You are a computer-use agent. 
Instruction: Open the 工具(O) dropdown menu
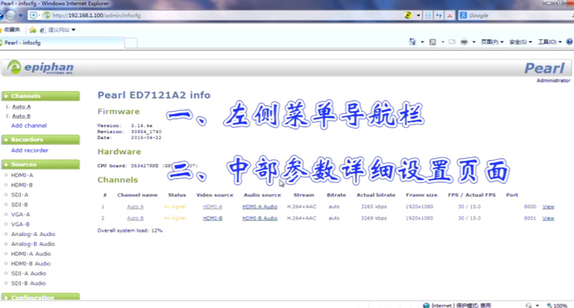549,42
